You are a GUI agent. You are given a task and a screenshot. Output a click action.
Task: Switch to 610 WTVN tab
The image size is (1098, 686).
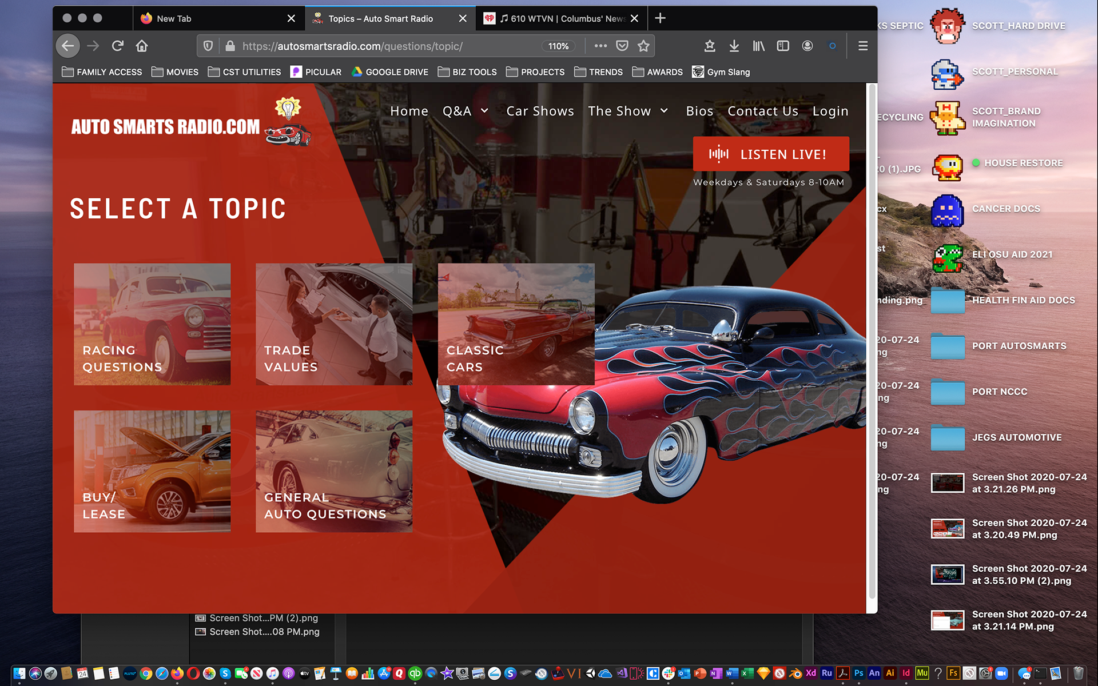tap(561, 18)
